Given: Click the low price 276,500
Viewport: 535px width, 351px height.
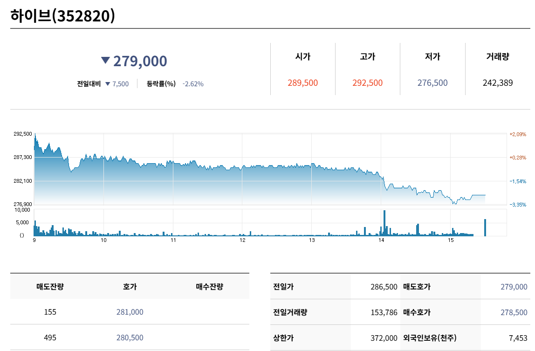Looking at the screenshot, I should (x=432, y=83).
